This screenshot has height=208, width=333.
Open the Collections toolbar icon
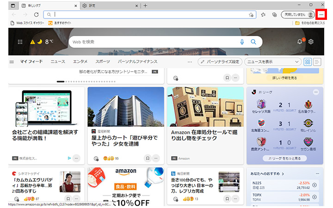[x=274, y=14]
